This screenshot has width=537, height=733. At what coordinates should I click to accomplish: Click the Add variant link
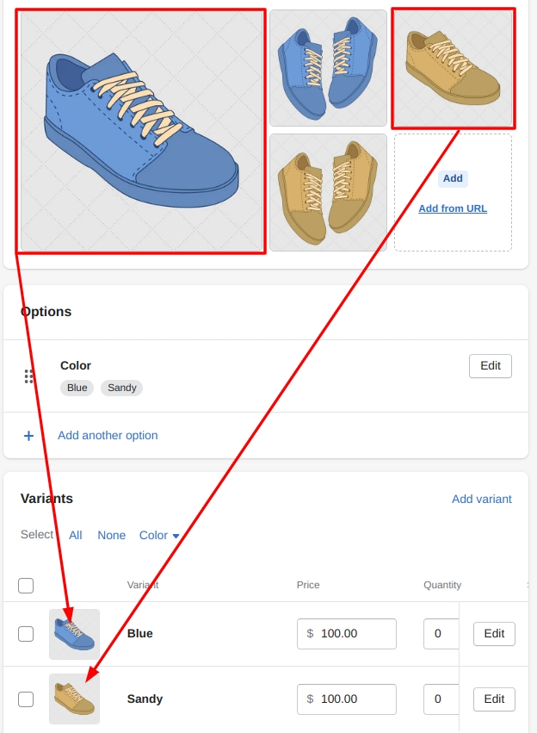click(481, 499)
